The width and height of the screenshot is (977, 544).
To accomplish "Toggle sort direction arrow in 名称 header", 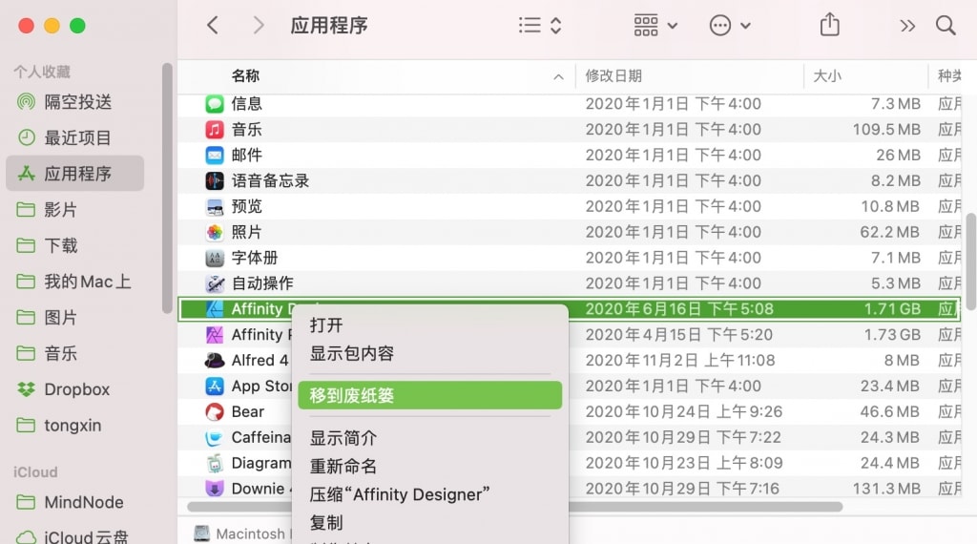I will 558,76.
